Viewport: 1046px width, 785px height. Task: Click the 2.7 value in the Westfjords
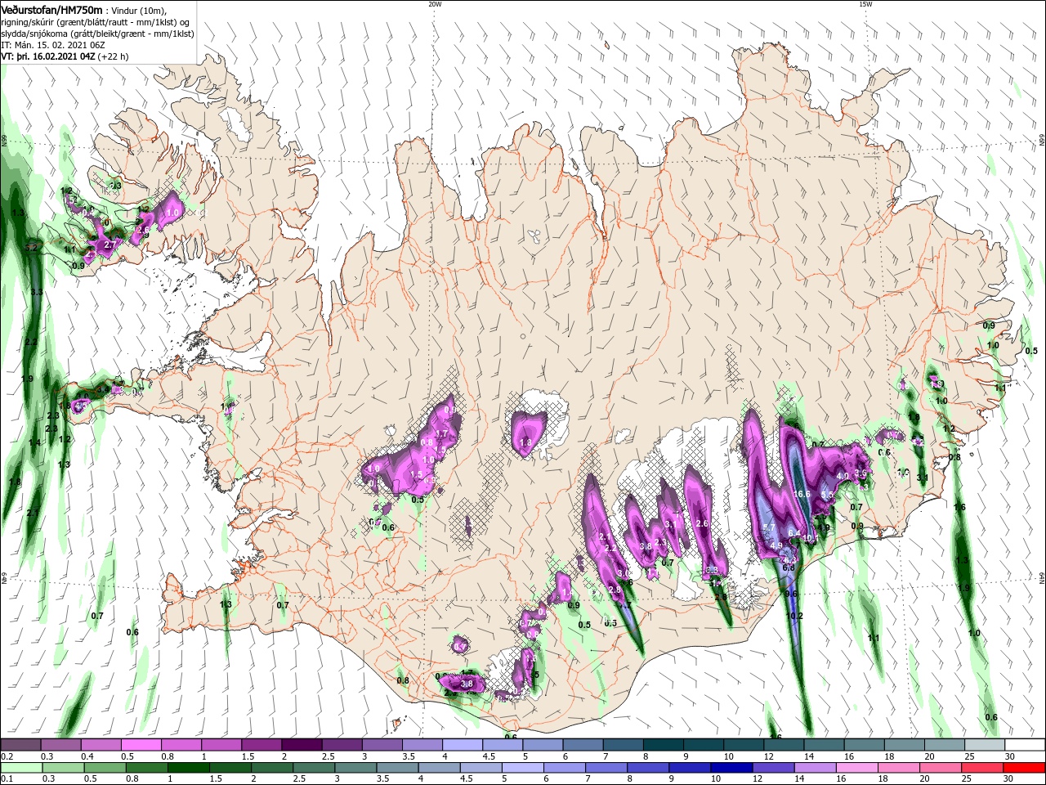(x=110, y=244)
